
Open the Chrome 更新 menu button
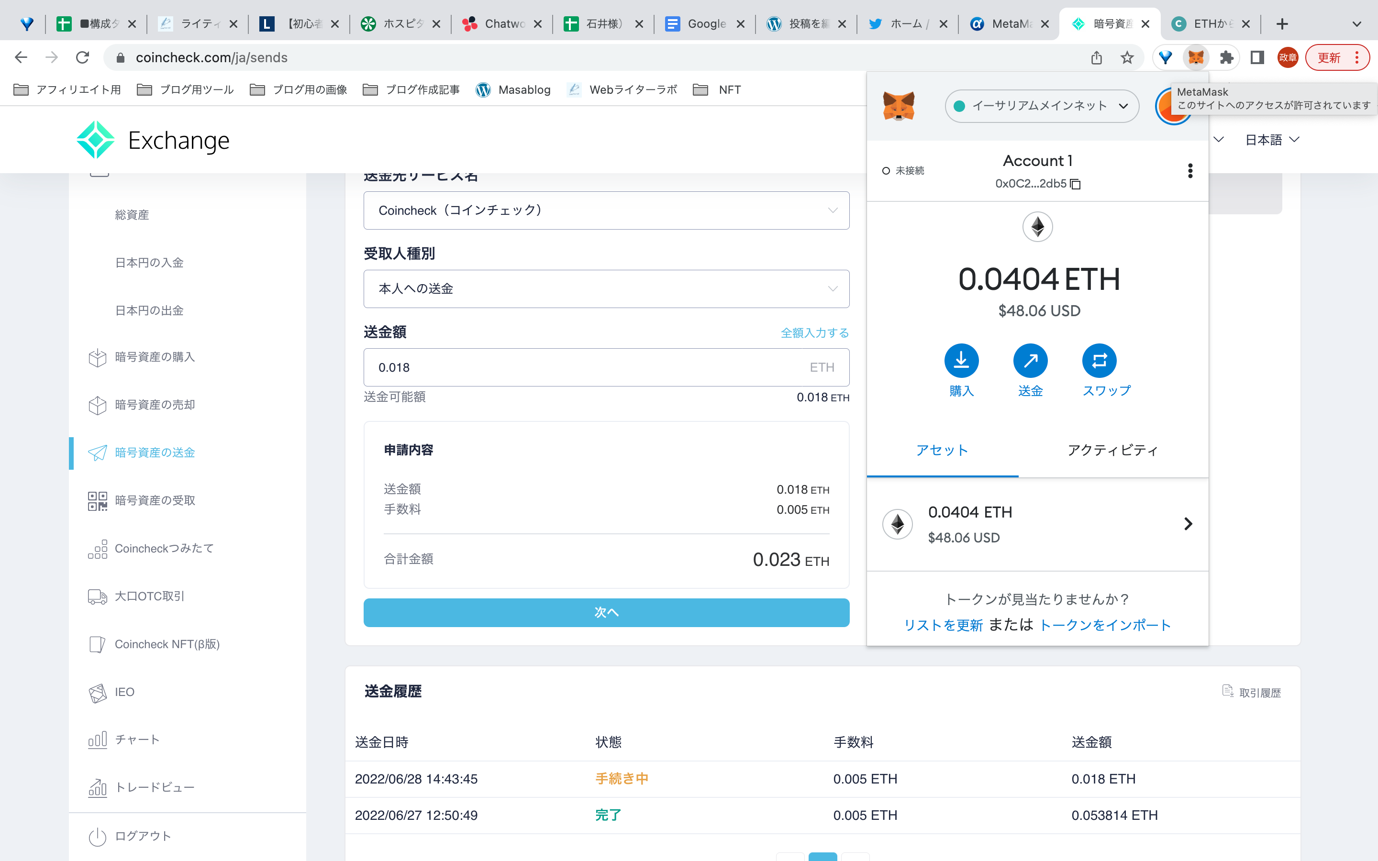(x=1337, y=57)
